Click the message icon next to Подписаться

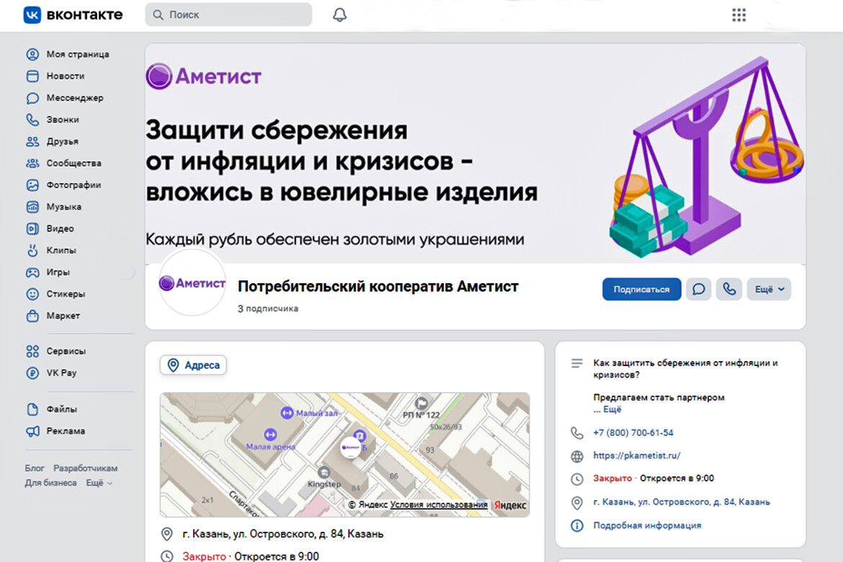point(698,289)
